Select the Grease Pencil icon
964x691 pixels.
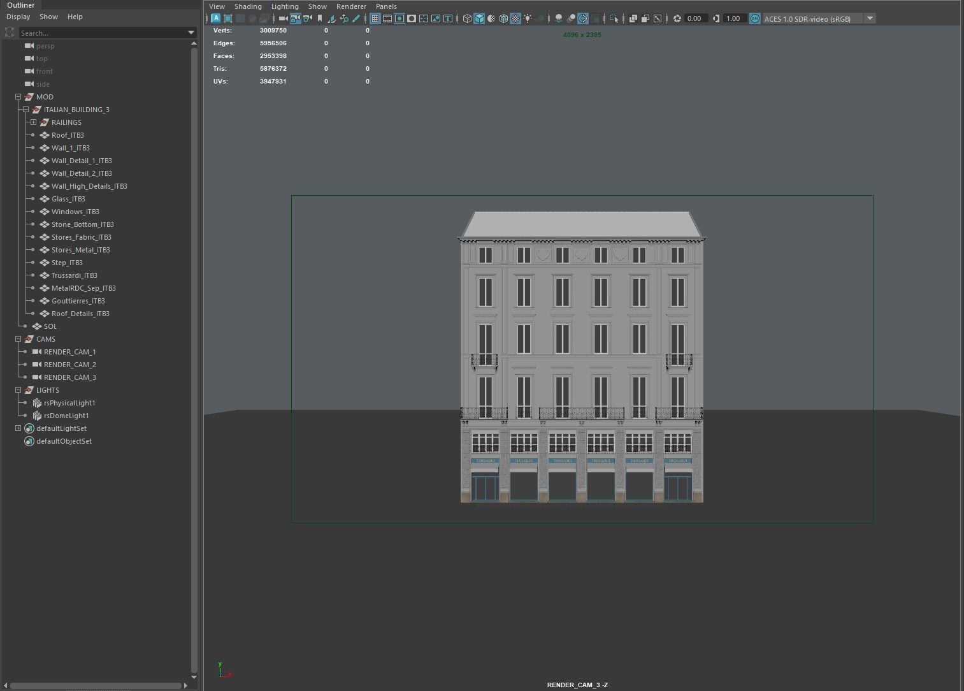(356, 18)
